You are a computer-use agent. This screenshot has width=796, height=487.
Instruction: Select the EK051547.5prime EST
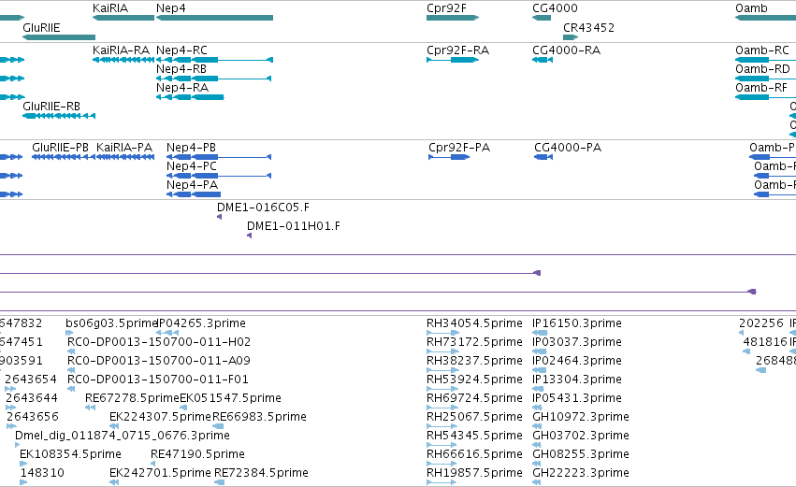coord(183,408)
